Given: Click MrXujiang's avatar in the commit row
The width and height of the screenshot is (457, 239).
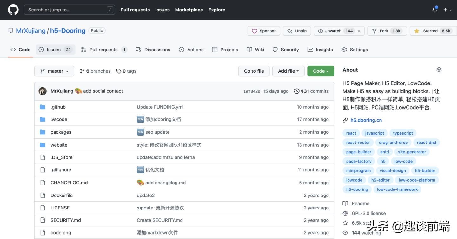Looking at the screenshot, I should click(x=43, y=91).
